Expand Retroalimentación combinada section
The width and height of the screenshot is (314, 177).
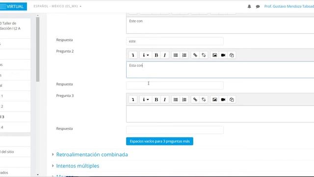92,154
